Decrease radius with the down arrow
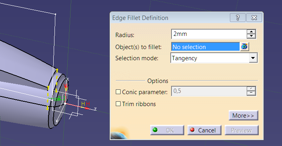The width and height of the screenshot is (282, 146). coord(251,36)
